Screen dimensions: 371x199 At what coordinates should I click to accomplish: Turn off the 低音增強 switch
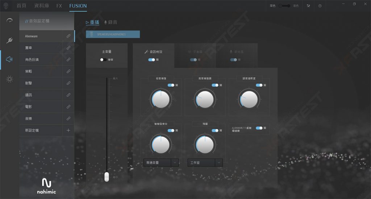point(171,85)
